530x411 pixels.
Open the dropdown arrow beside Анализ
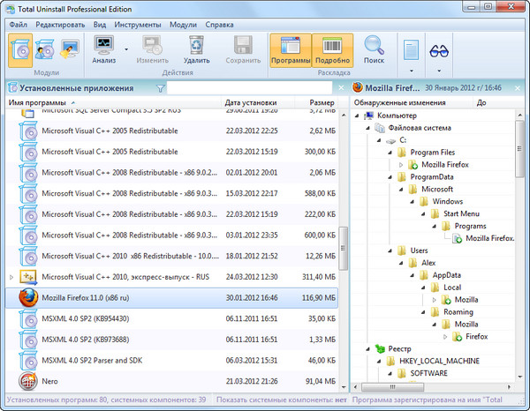click(x=125, y=51)
